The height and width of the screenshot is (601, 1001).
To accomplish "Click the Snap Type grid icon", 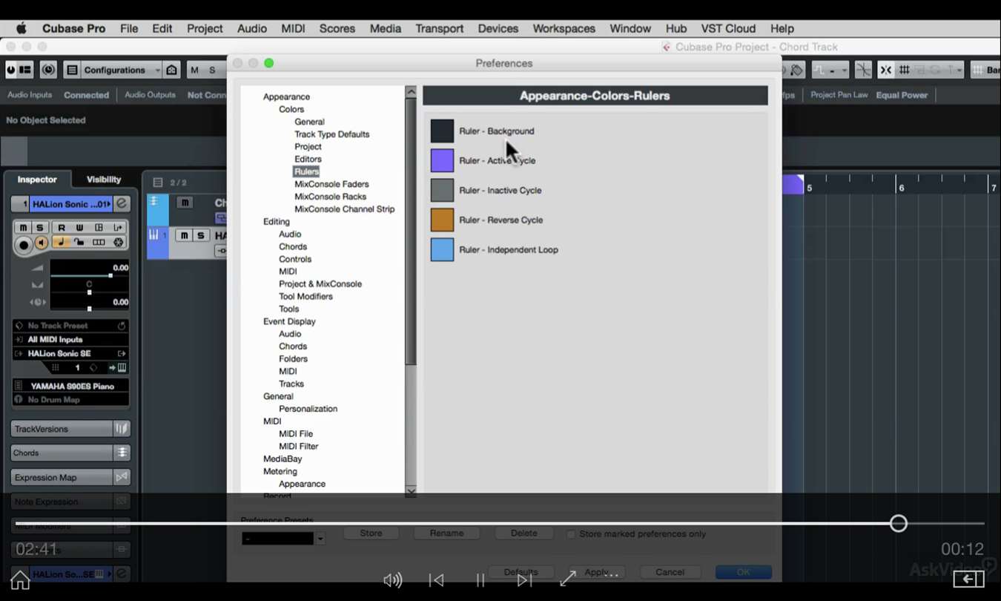I will click(905, 70).
